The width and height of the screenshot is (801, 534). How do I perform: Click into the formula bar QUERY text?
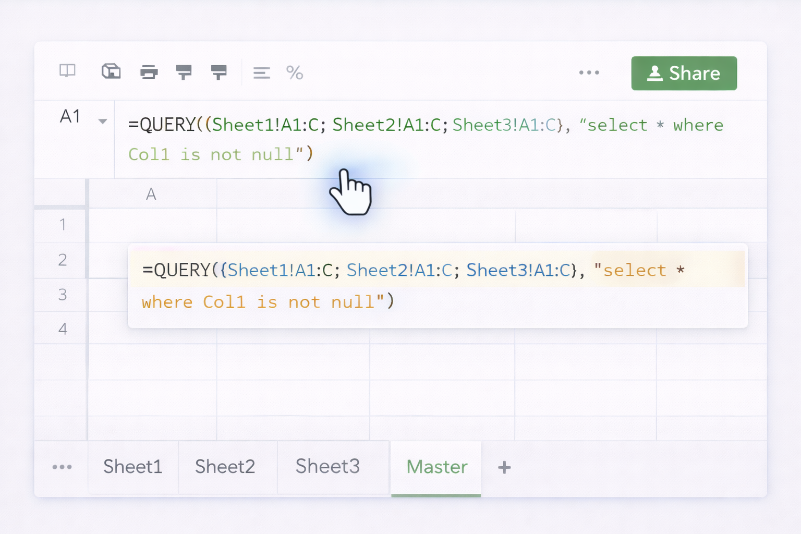point(426,139)
